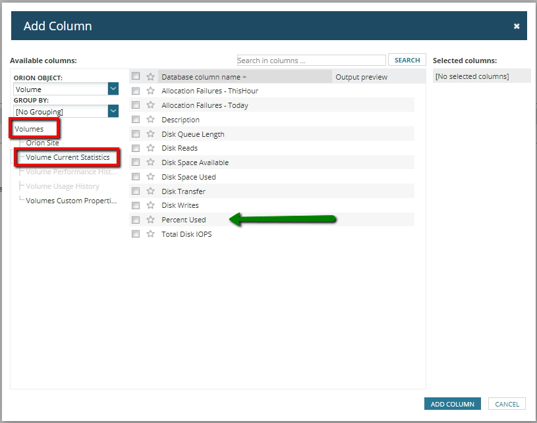This screenshot has height=423, width=537.
Task: Star the Disk Transfer column
Action: pos(150,191)
